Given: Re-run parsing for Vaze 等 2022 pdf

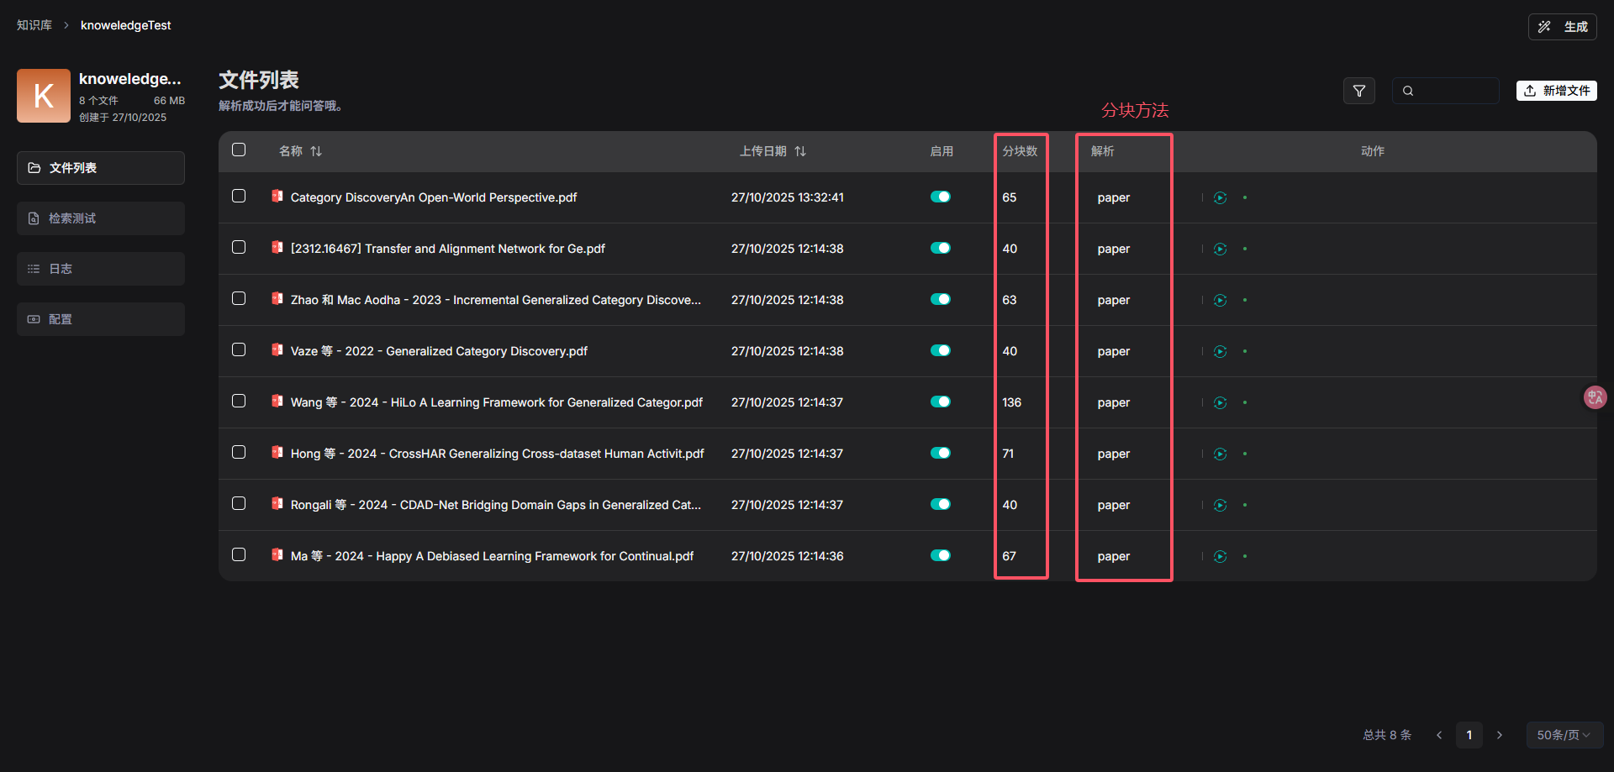Looking at the screenshot, I should pos(1221,352).
